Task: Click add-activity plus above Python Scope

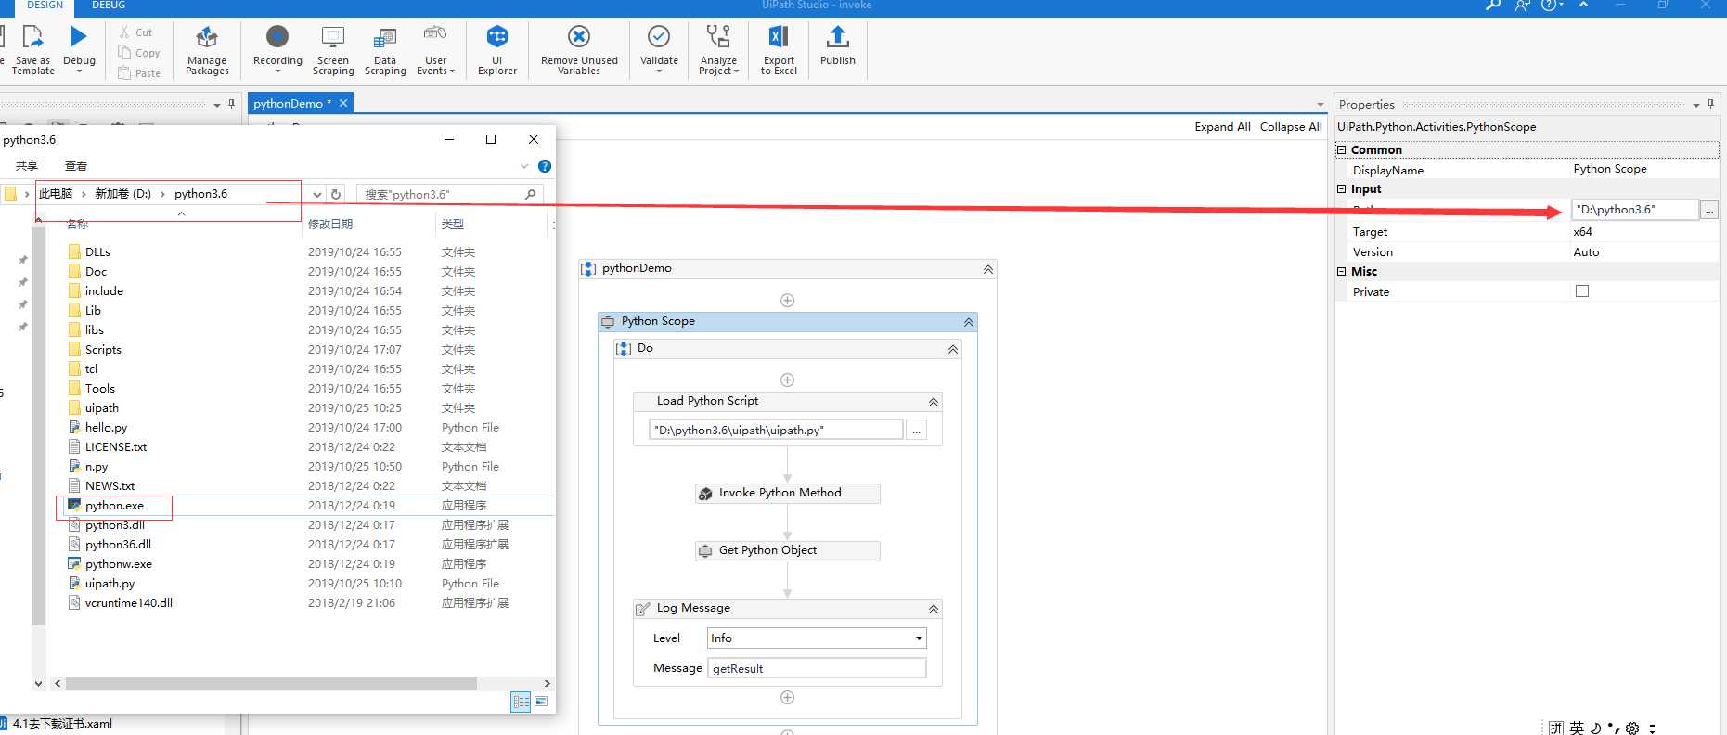Action: 787,300
